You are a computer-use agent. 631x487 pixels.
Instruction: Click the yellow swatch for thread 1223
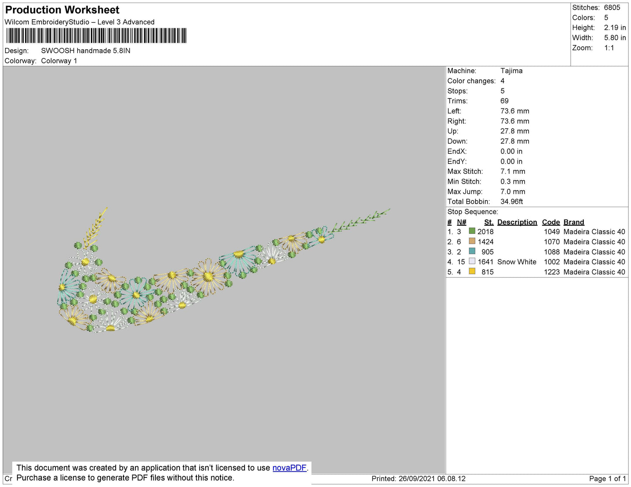click(x=472, y=271)
